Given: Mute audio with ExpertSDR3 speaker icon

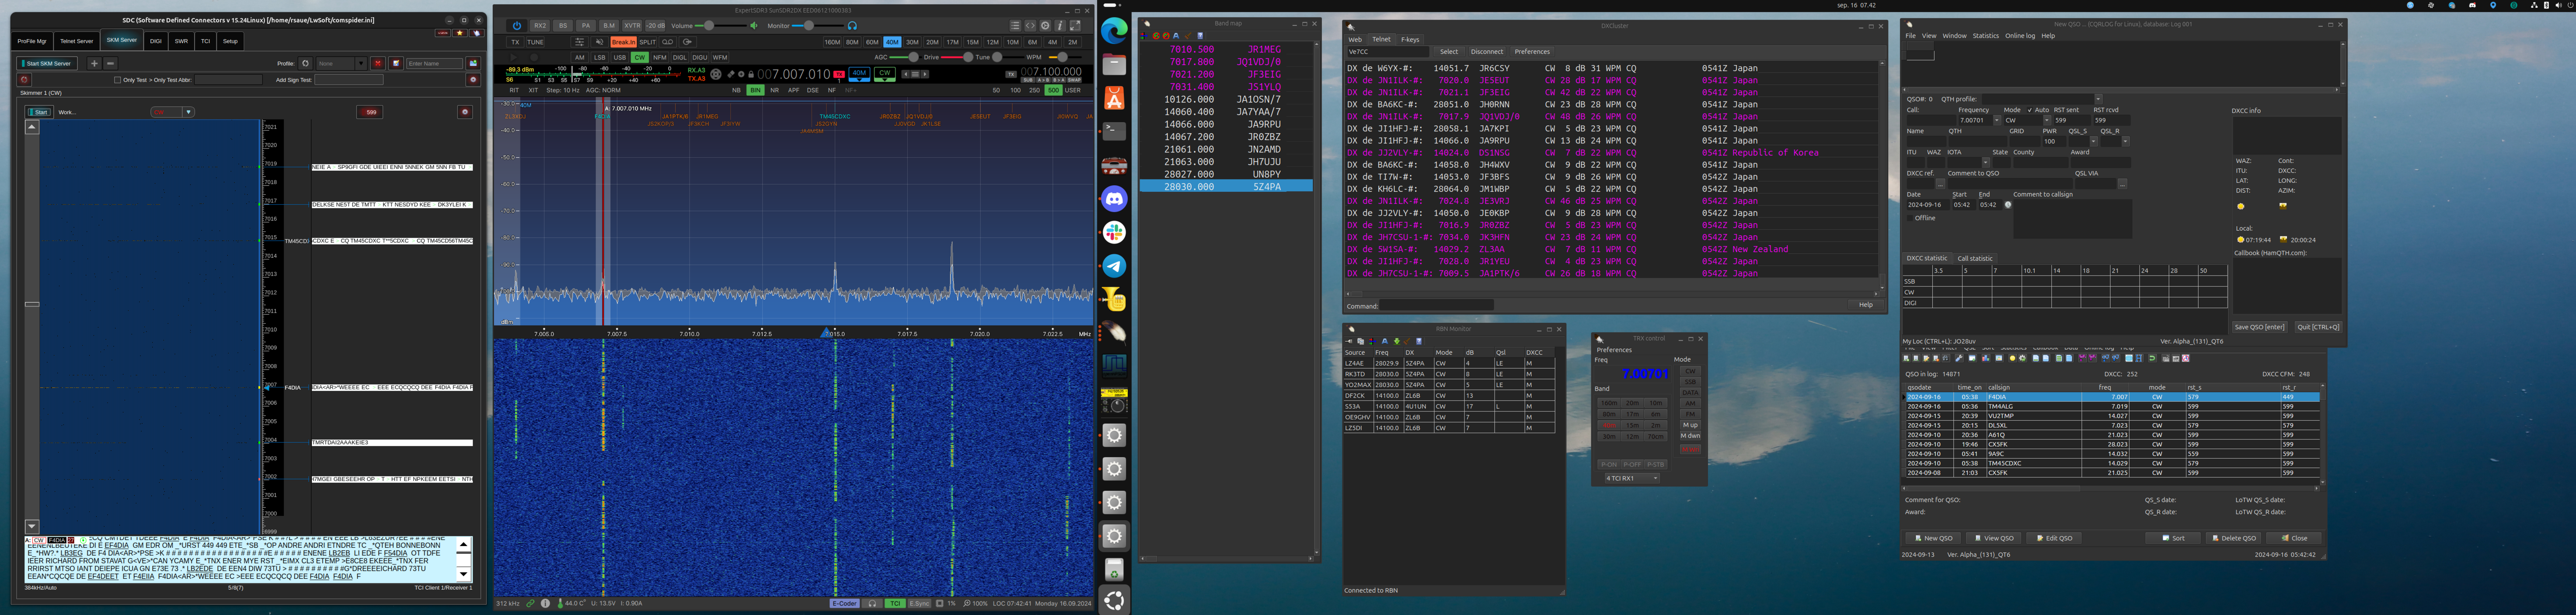Looking at the screenshot, I should [753, 26].
